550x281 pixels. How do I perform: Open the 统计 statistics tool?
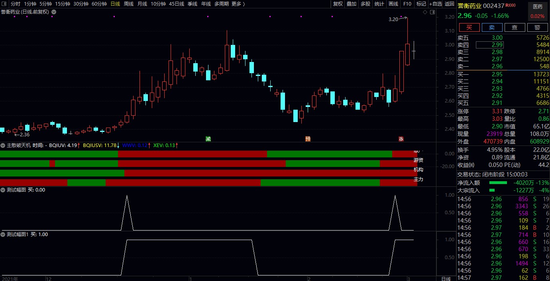pos(379,4)
